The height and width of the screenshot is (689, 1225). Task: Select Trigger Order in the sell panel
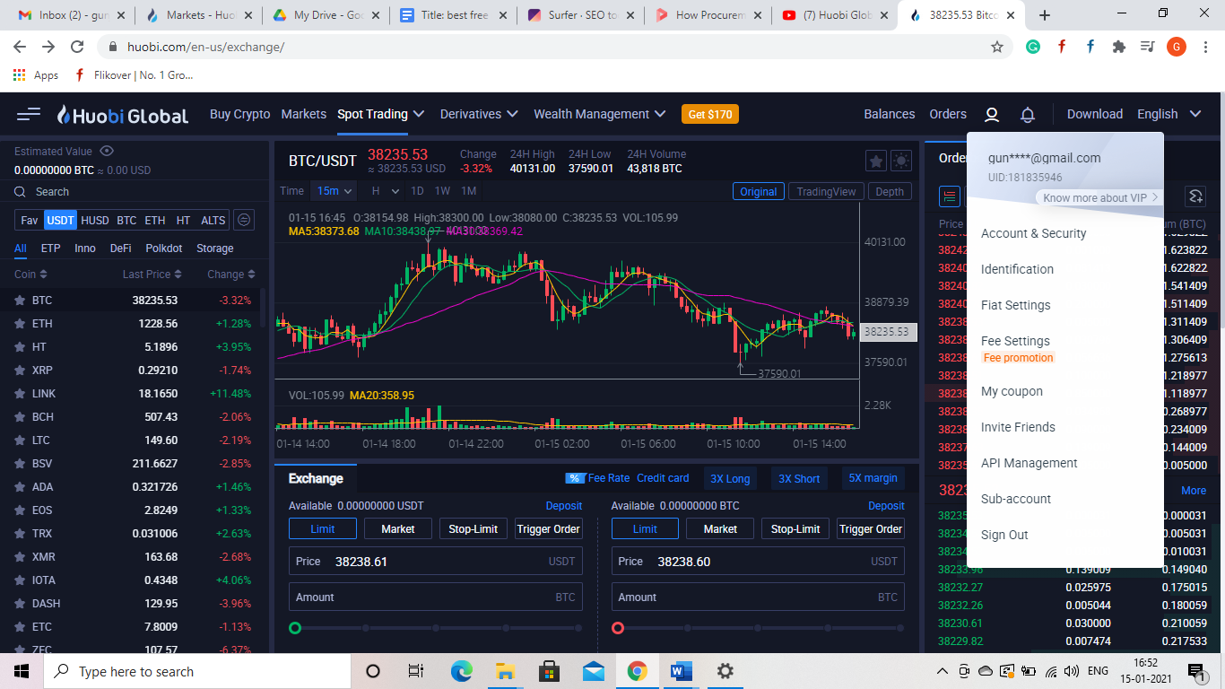click(871, 529)
